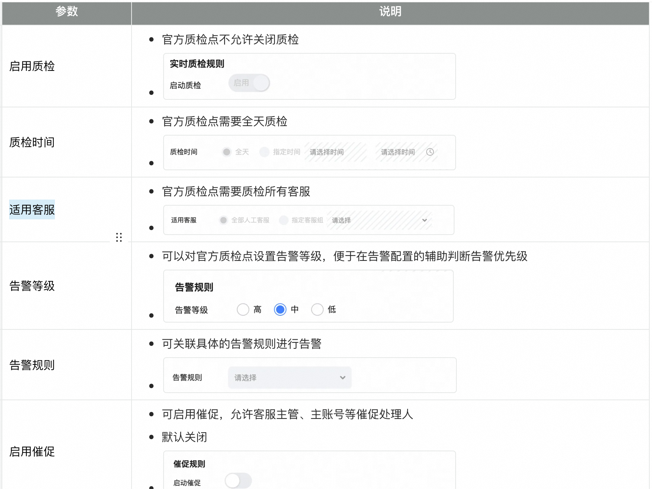Screen dimensions: 652x489
Task: Click the text 官方质检点需要质检所有客服
Action: (x=236, y=192)
